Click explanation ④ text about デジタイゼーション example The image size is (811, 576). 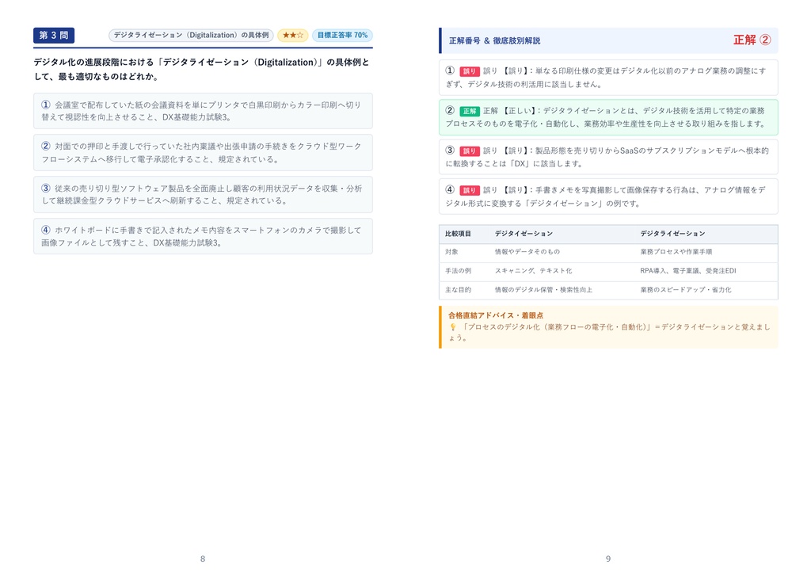606,196
